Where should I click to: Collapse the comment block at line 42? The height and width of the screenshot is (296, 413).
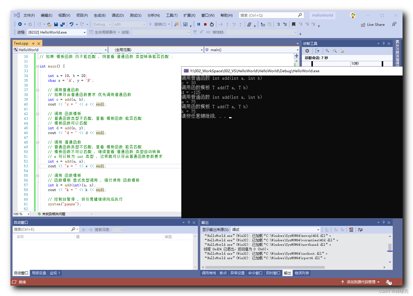tap(38, 114)
